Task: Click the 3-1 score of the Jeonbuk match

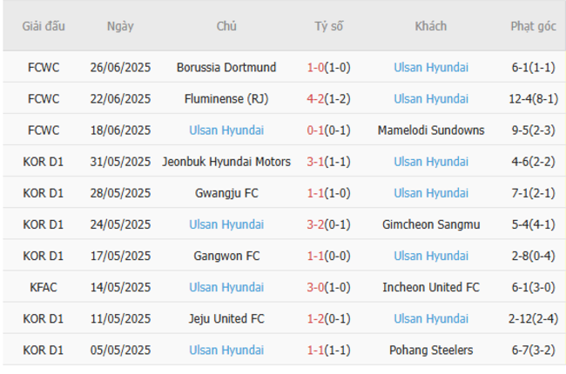Action: [315, 162]
